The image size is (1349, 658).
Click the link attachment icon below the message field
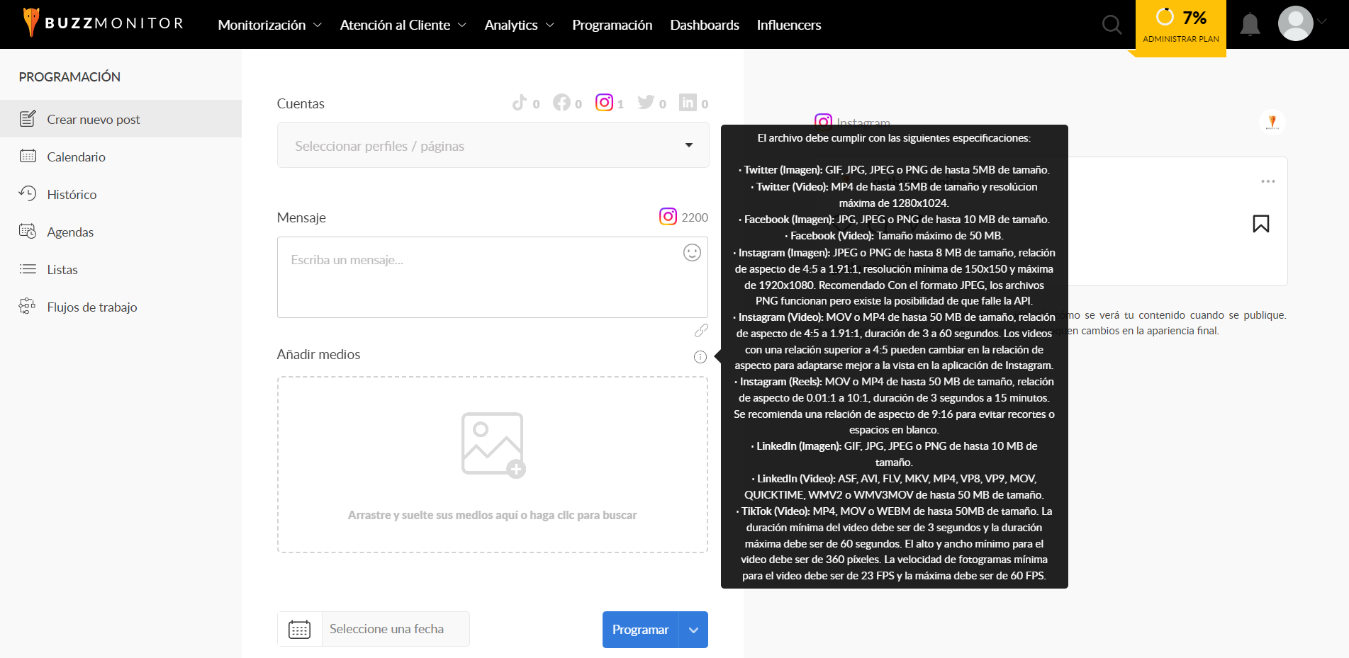(x=701, y=330)
